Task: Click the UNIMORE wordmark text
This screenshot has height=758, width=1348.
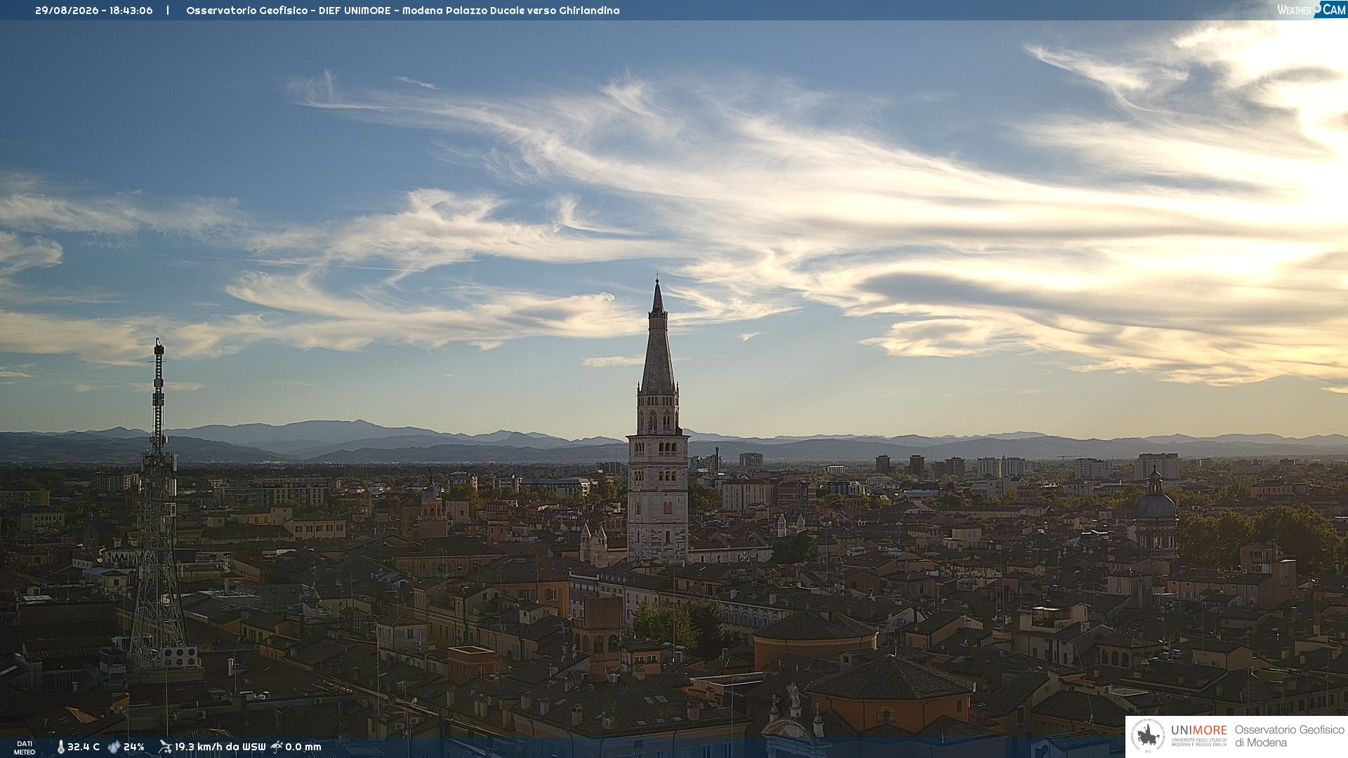Action: [1199, 731]
